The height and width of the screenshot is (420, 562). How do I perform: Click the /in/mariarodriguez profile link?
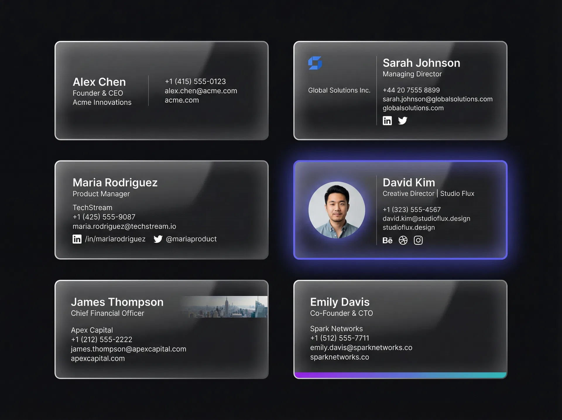[x=115, y=239]
